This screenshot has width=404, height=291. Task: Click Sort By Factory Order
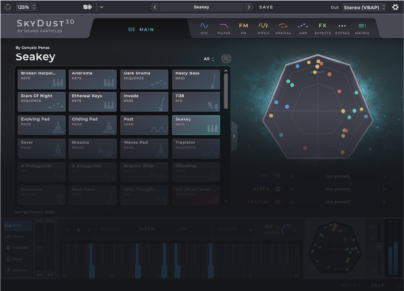coord(34,212)
